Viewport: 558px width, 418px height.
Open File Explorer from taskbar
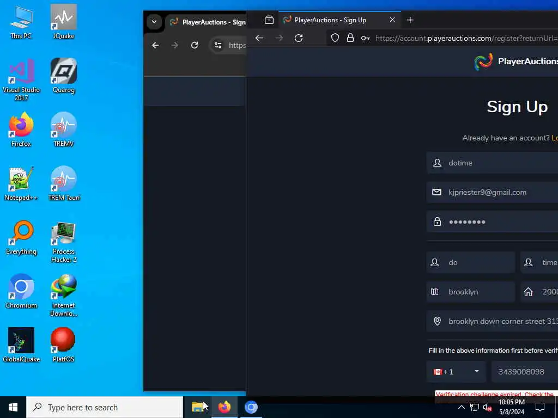(x=197, y=407)
